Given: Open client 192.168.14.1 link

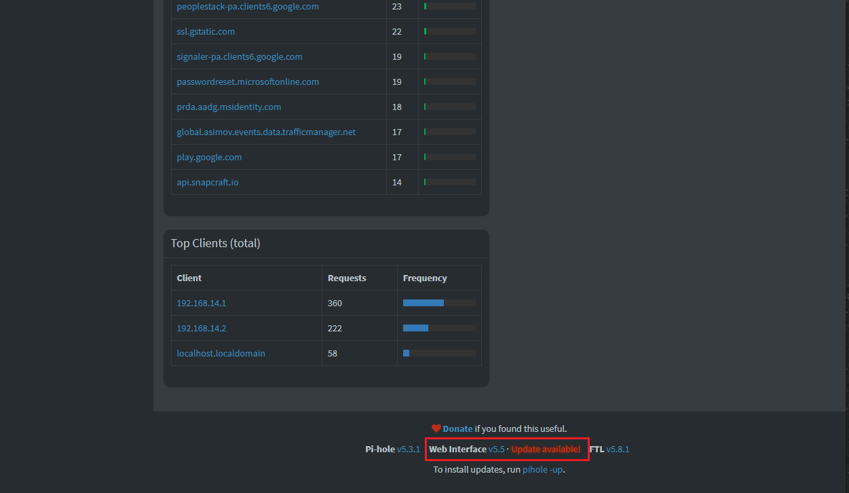Looking at the screenshot, I should click(x=202, y=303).
